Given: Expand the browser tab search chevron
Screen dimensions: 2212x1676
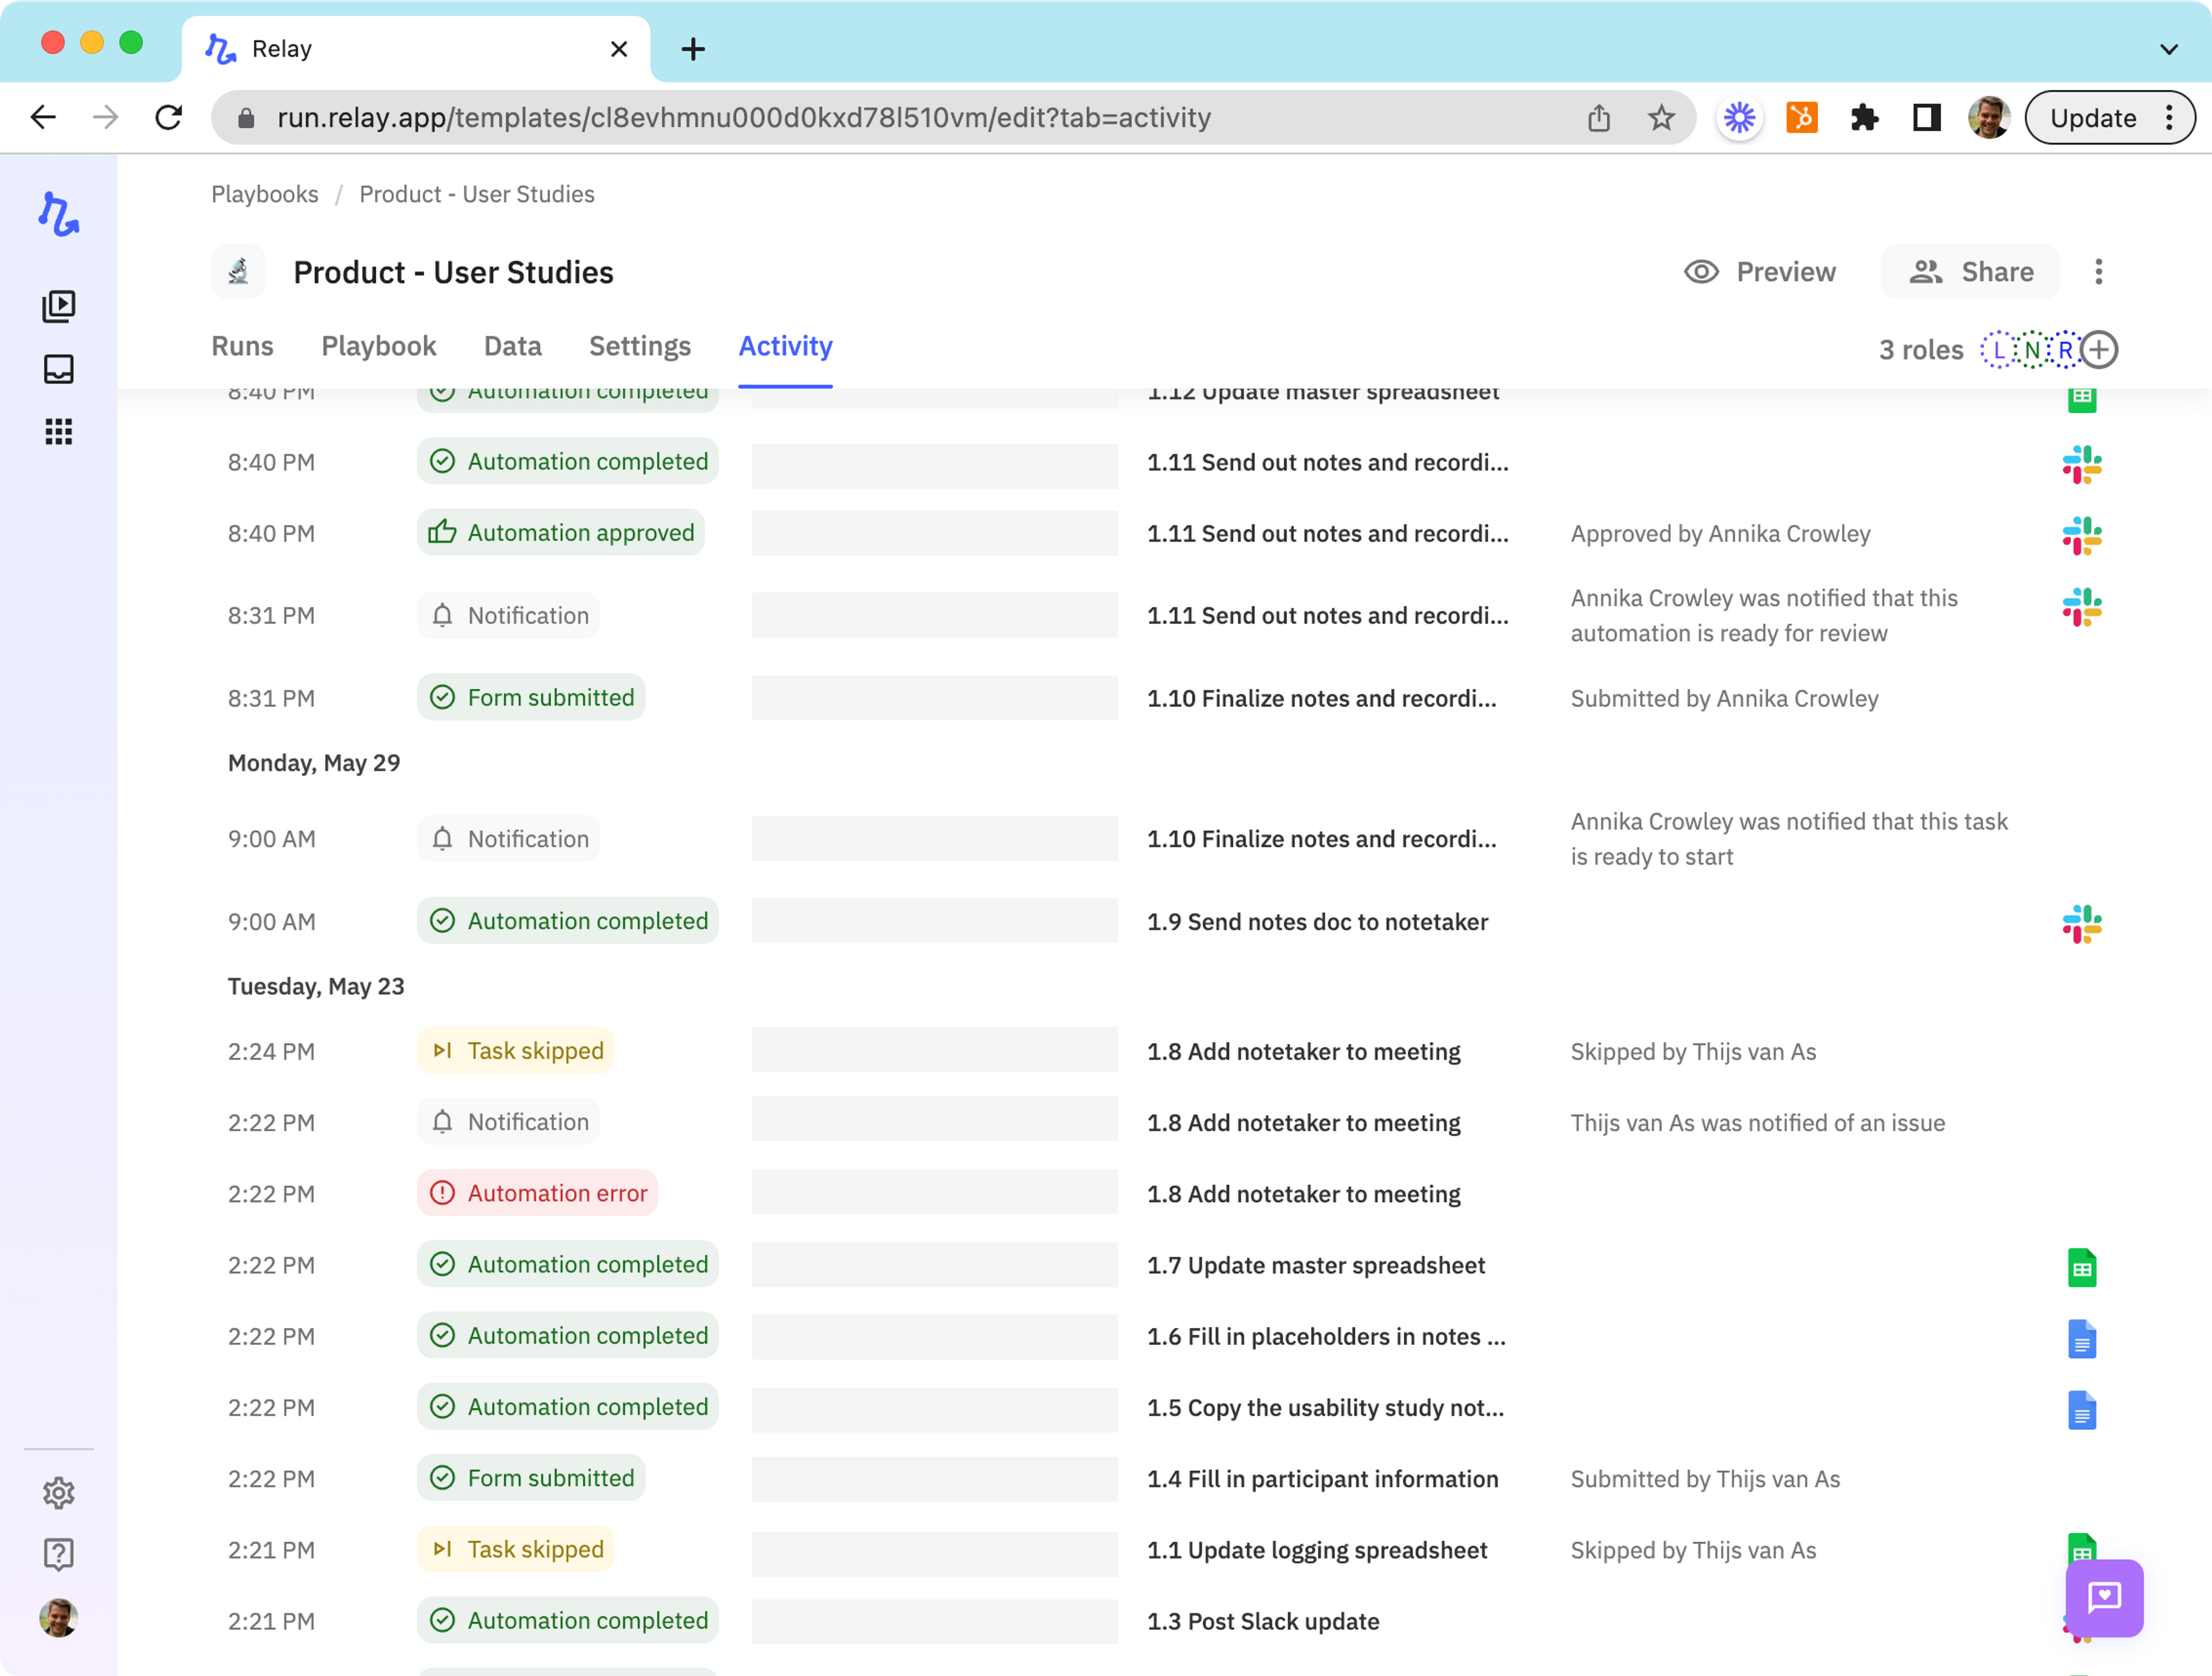Looking at the screenshot, I should pyautogui.click(x=2168, y=49).
